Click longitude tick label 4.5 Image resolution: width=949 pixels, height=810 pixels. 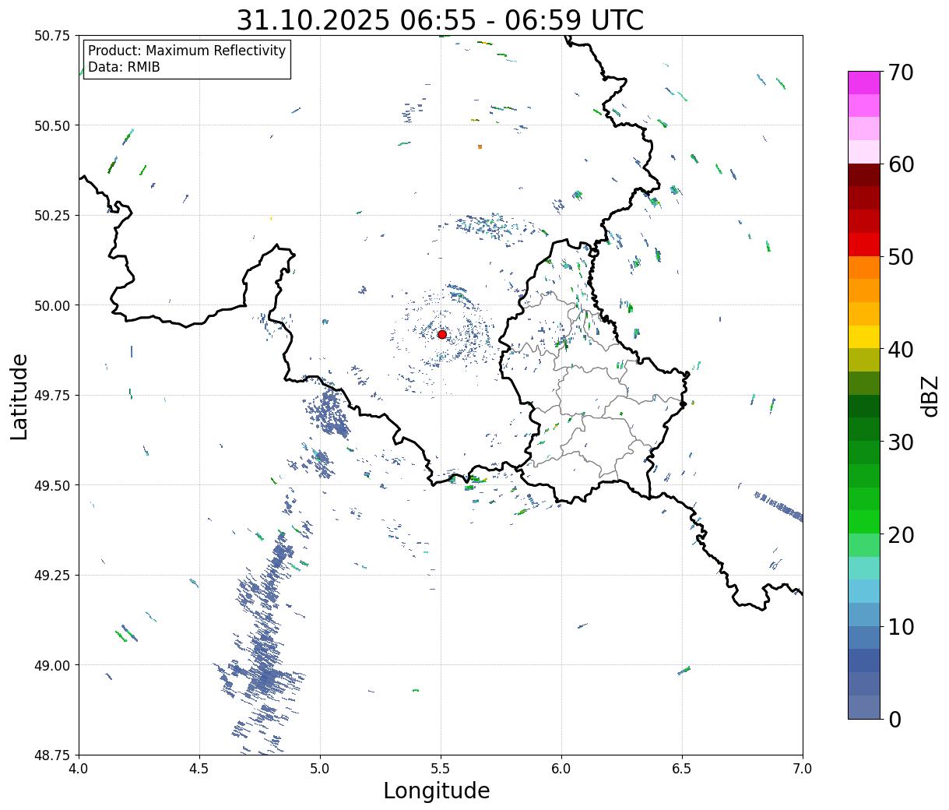pyautogui.click(x=199, y=769)
